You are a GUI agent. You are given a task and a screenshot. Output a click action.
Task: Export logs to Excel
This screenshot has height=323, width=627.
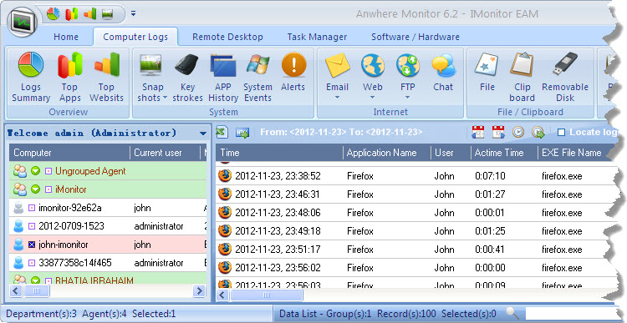coord(222,132)
